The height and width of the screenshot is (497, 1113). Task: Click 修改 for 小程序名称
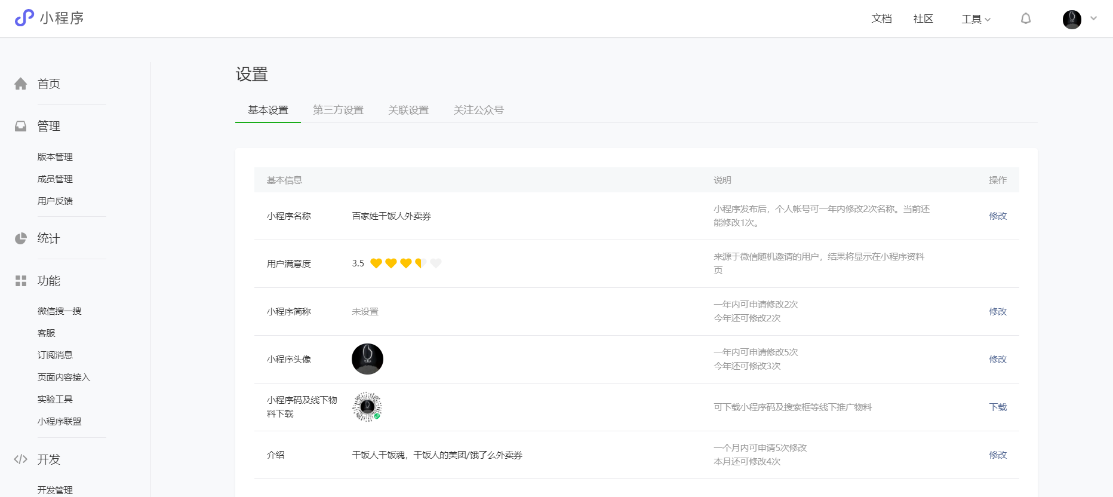(x=998, y=216)
